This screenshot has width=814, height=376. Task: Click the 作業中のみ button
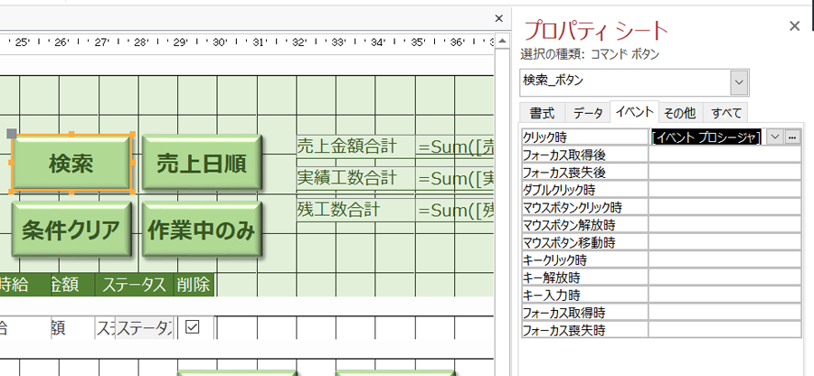click(201, 230)
